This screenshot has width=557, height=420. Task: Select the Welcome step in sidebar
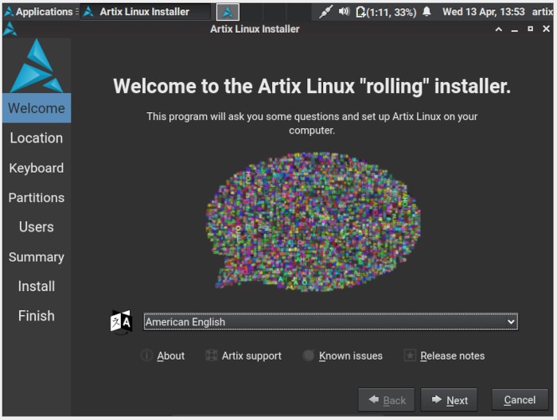coord(37,108)
